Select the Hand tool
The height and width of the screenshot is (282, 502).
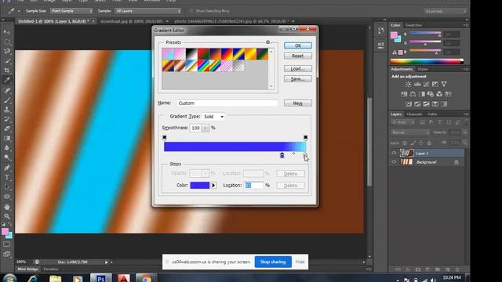point(7,207)
